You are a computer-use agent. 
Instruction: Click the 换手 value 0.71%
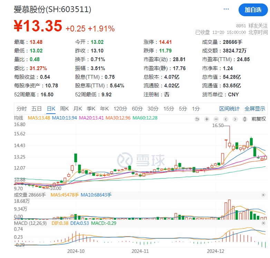[x=98, y=59]
